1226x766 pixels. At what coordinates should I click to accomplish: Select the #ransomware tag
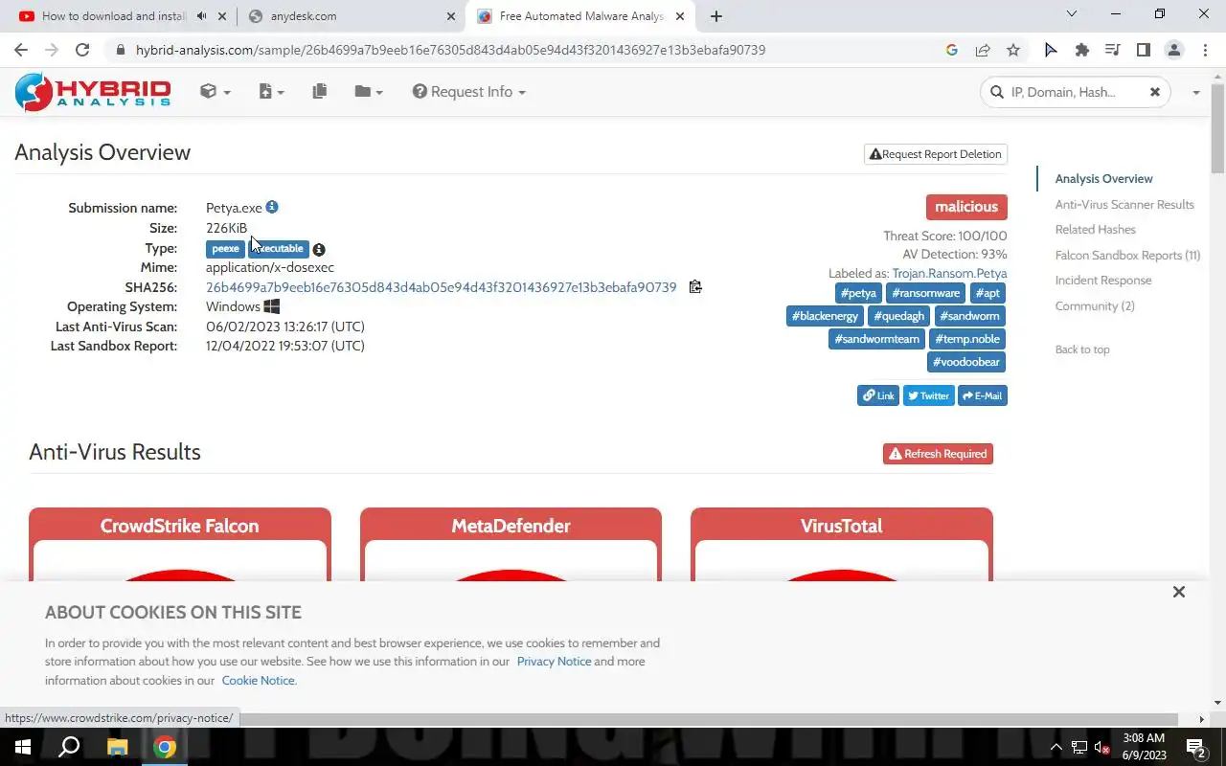[x=925, y=293]
